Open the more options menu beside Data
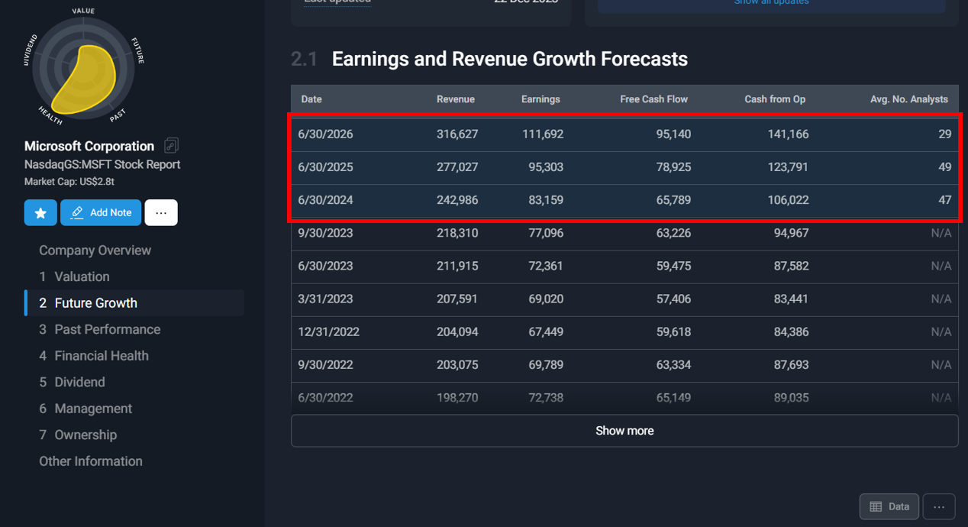Screen dimensions: 968x527 [939, 506]
